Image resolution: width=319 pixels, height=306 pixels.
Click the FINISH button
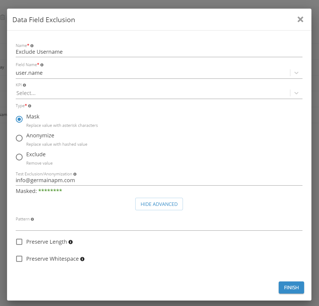pos(291,287)
